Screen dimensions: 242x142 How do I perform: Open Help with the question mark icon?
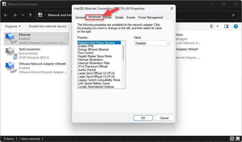coord(236,26)
